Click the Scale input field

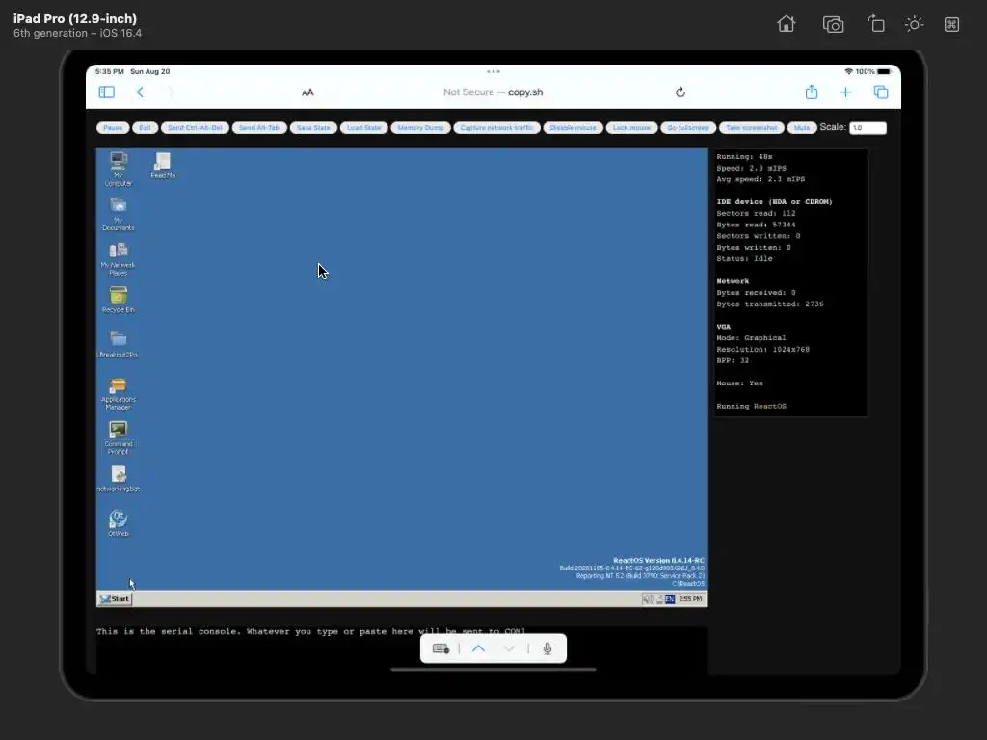(x=867, y=128)
